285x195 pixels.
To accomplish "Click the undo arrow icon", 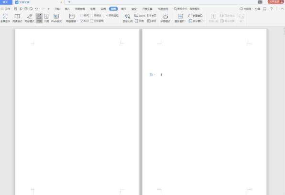I will [36, 9].
